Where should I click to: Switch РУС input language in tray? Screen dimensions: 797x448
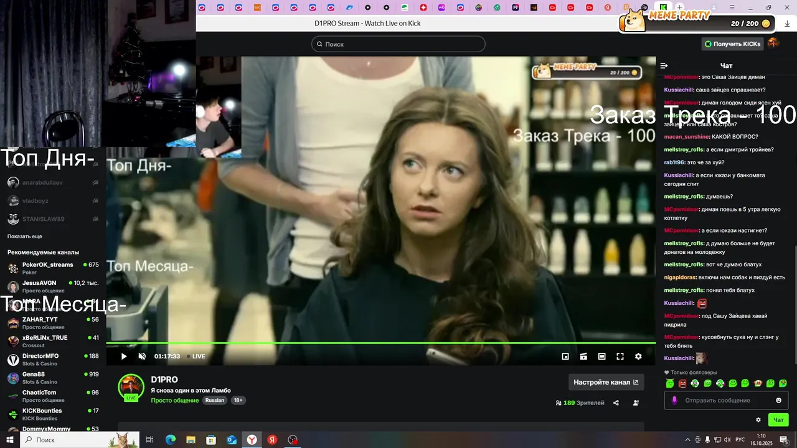(x=740, y=440)
